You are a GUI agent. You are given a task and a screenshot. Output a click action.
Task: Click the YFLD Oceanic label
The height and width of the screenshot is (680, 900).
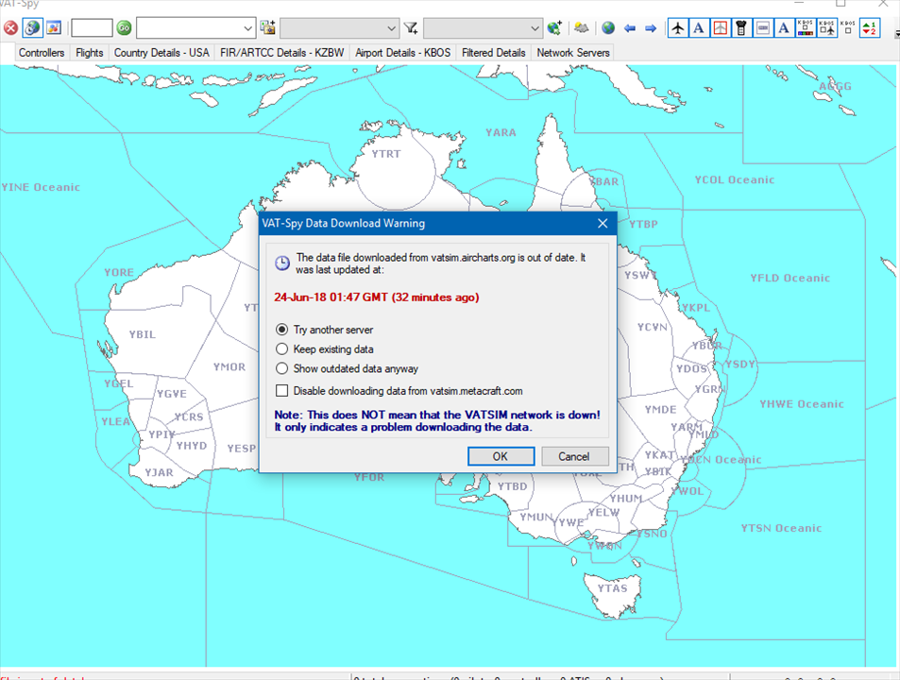[x=790, y=279]
